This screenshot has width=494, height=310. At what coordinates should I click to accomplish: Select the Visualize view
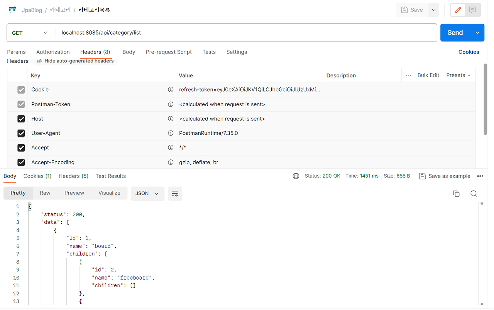109,193
